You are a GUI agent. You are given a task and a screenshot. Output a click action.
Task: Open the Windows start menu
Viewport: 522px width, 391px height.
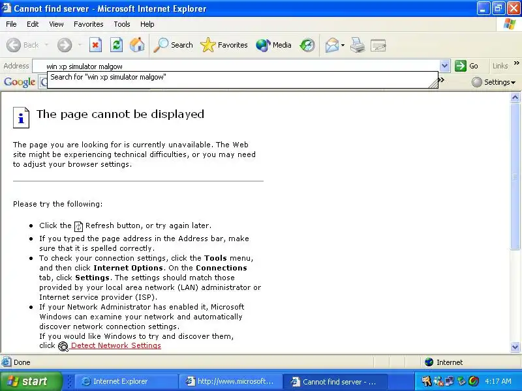point(31,381)
